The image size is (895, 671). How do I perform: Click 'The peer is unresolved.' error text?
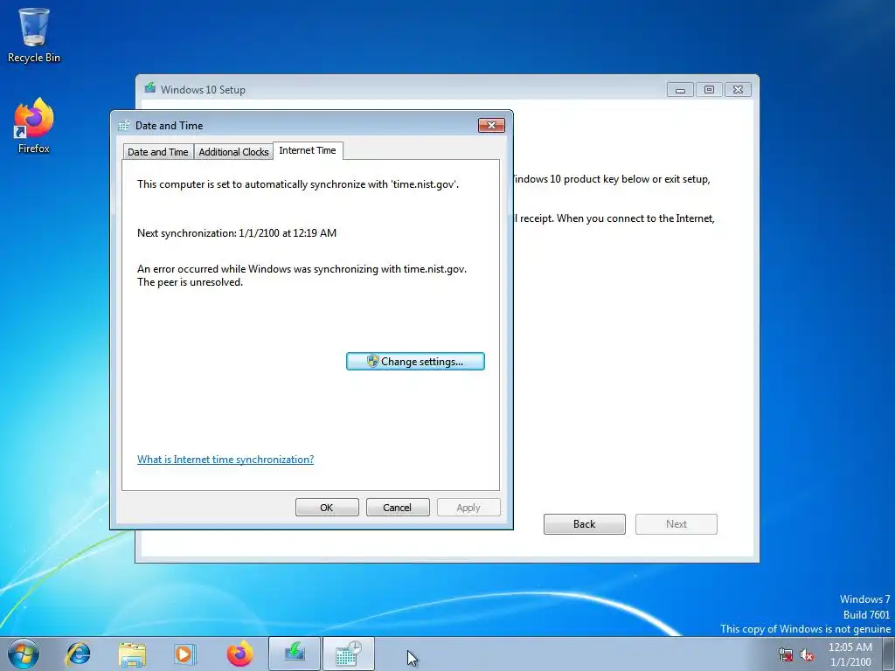(190, 282)
